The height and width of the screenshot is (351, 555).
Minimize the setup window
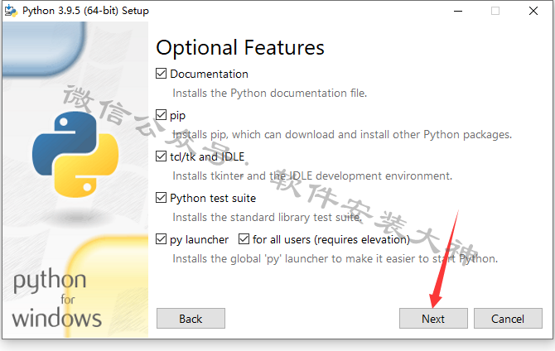458,11
